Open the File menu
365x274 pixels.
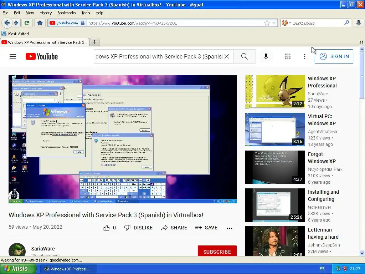click(5, 13)
